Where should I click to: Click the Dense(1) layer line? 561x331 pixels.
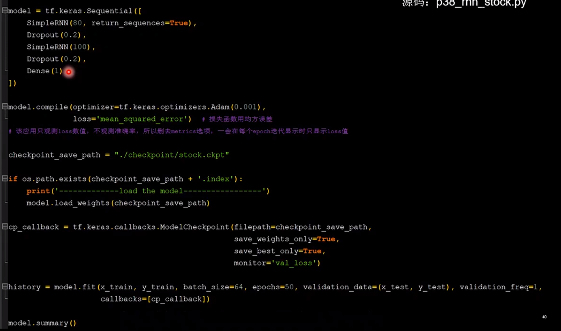[x=44, y=71]
